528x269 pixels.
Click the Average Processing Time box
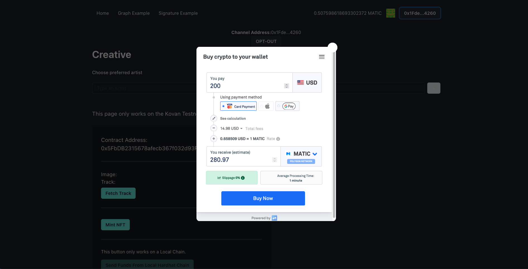[x=291, y=178]
